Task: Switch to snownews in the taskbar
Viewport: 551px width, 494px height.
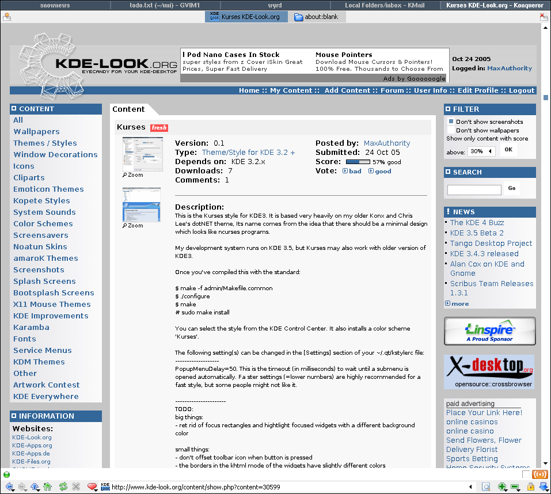Action: (55, 5)
